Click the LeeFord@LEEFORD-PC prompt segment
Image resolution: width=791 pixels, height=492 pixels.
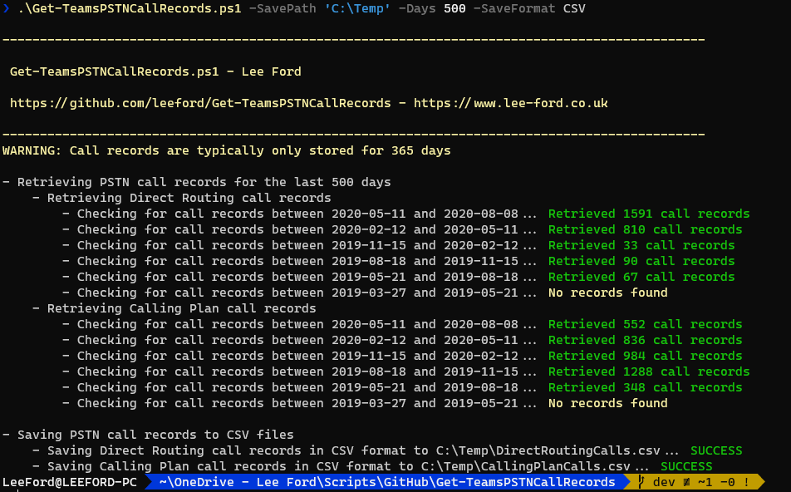[70, 482]
